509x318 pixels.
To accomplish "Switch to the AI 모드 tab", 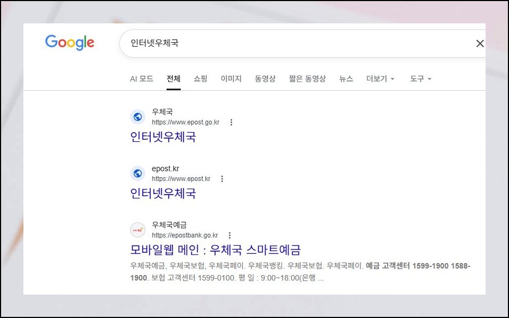I will 142,79.
